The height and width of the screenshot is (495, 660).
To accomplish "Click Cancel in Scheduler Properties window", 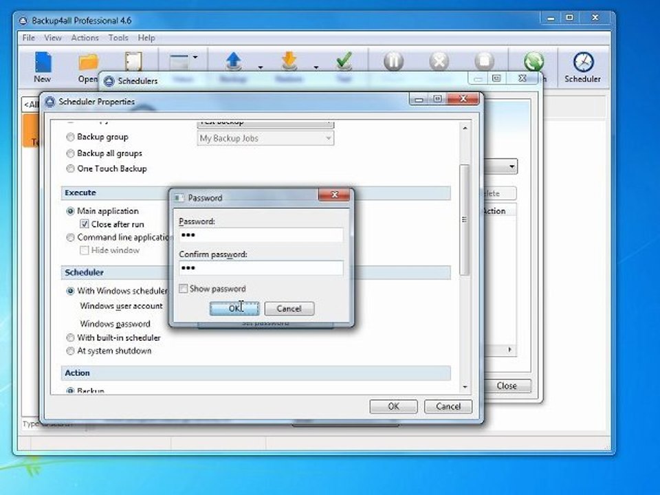I will (448, 406).
